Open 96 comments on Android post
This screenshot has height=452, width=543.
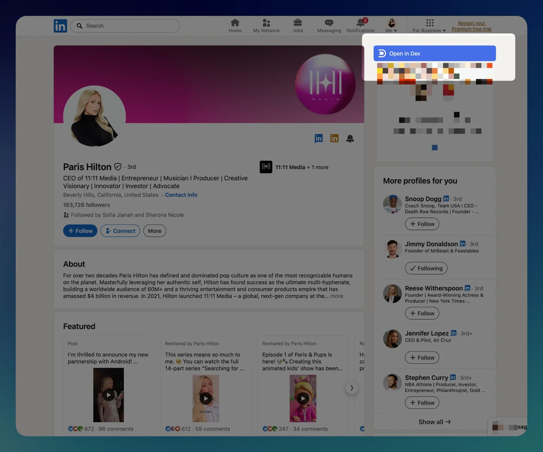coord(116,429)
